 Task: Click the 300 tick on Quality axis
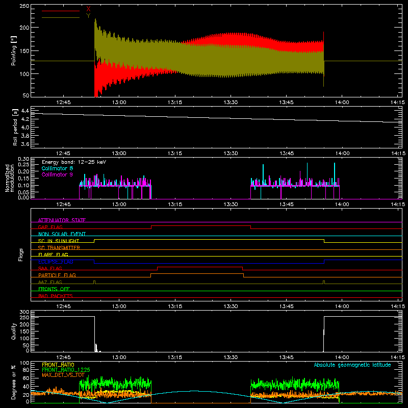pos(24,312)
